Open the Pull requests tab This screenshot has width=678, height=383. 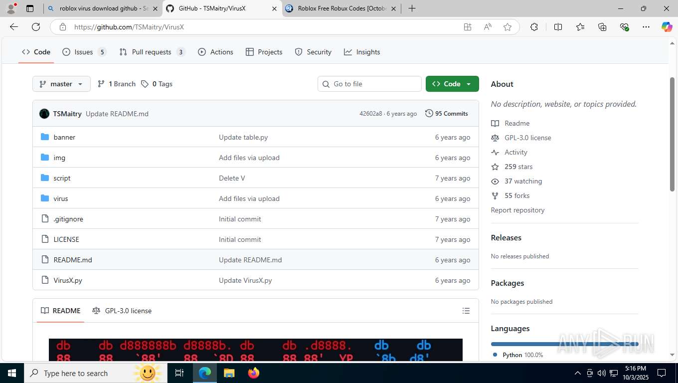pyautogui.click(x=152, y=52)
